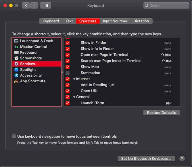Click 'none' shortcut beside Show Info in Finder
This screenshot has height=167, width=192.
[168, 49]
